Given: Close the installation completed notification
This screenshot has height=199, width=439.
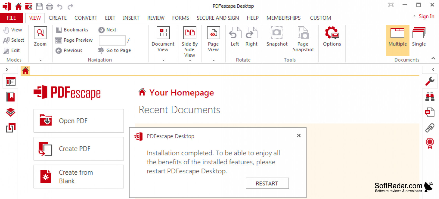Looking at the screenshot, I should tap(299, 135).
